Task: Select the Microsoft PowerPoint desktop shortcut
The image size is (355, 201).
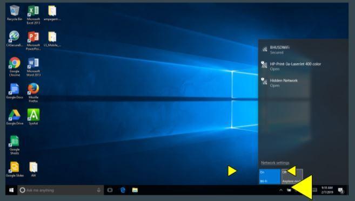Action: tap(34, 41)
